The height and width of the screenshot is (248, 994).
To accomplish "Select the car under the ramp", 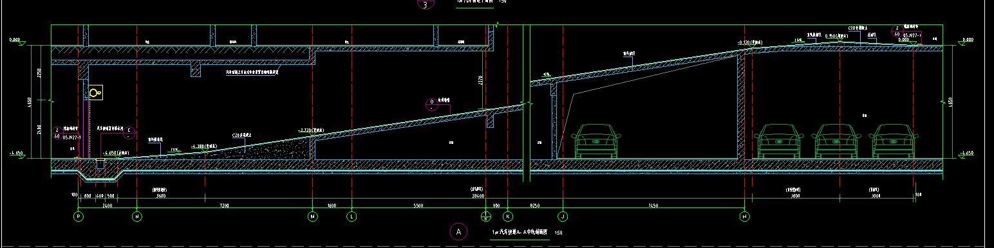I will click(596, 141).
